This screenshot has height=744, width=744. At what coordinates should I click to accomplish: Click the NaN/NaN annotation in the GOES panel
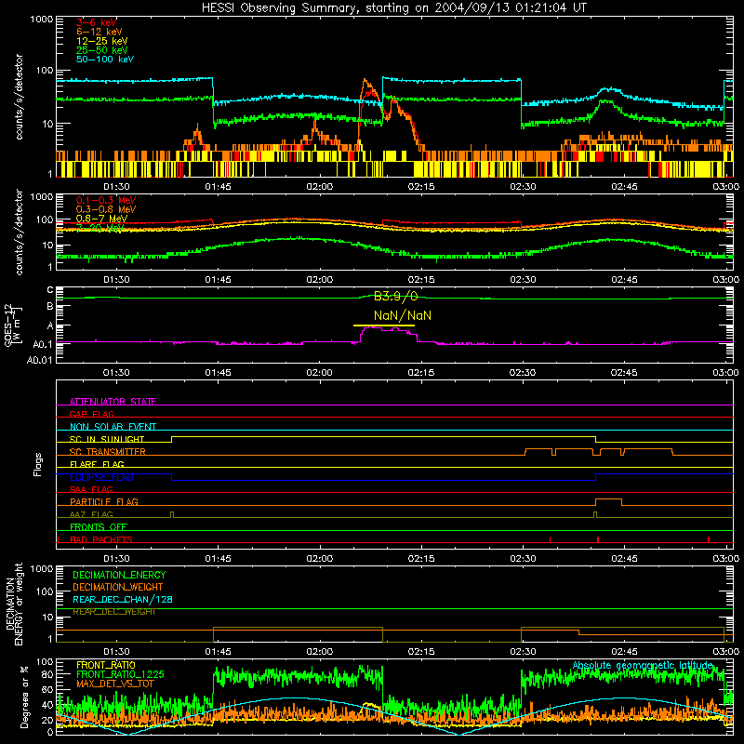pyautogui.click(x=403, y=315)
